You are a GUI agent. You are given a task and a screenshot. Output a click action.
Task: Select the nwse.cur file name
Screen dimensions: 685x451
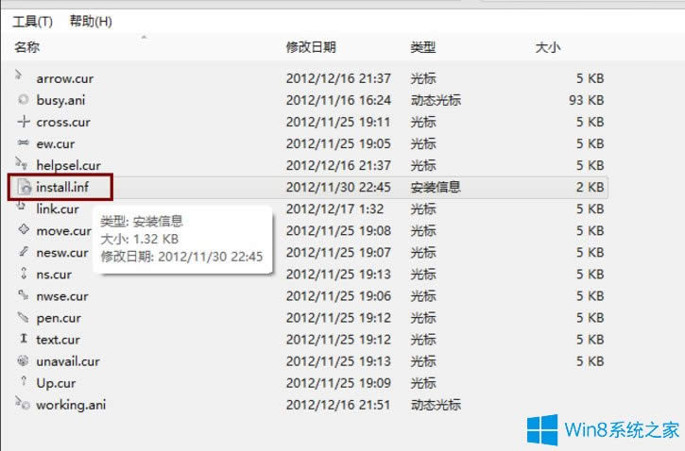pos(62,296)
